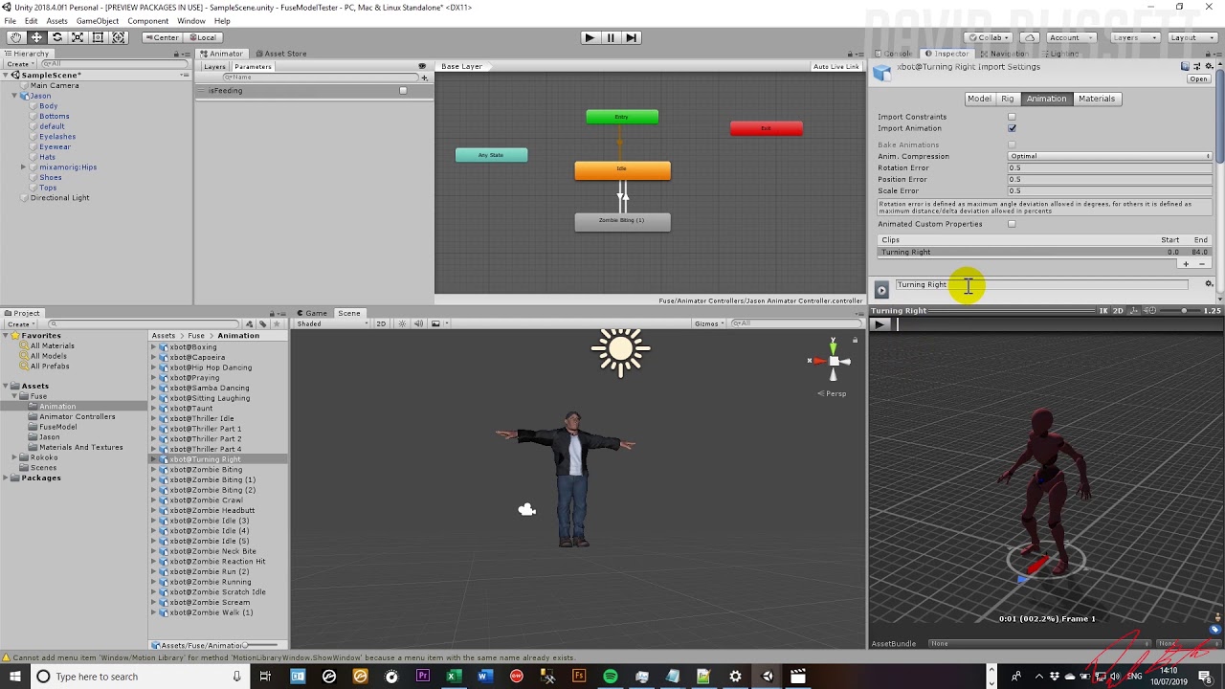This screenshot has width=1225, height=689.
Task: Toggle scene lighting icon in Scene toolbar
Action: tap(403, 323)
